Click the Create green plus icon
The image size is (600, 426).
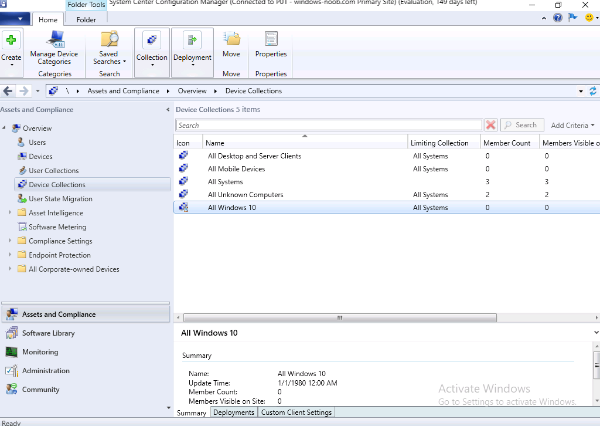click(x=11, y=40)
